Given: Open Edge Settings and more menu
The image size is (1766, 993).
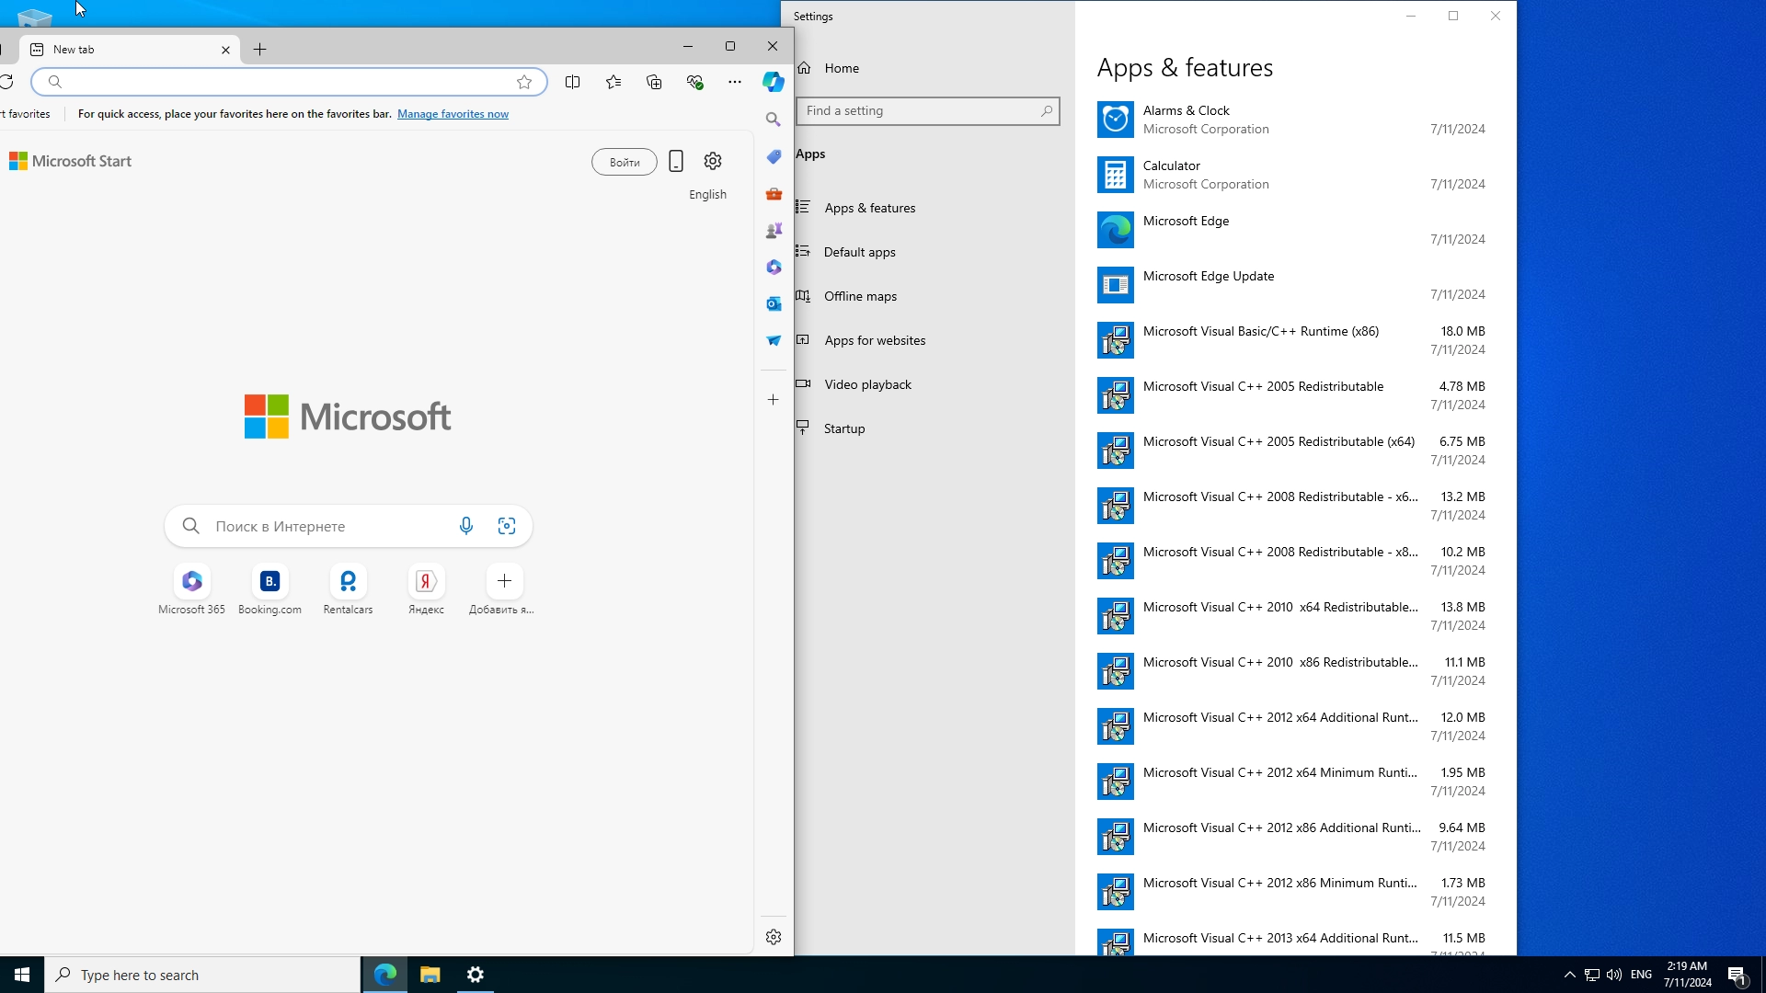Looking at the screenshot, I should 734,82.
